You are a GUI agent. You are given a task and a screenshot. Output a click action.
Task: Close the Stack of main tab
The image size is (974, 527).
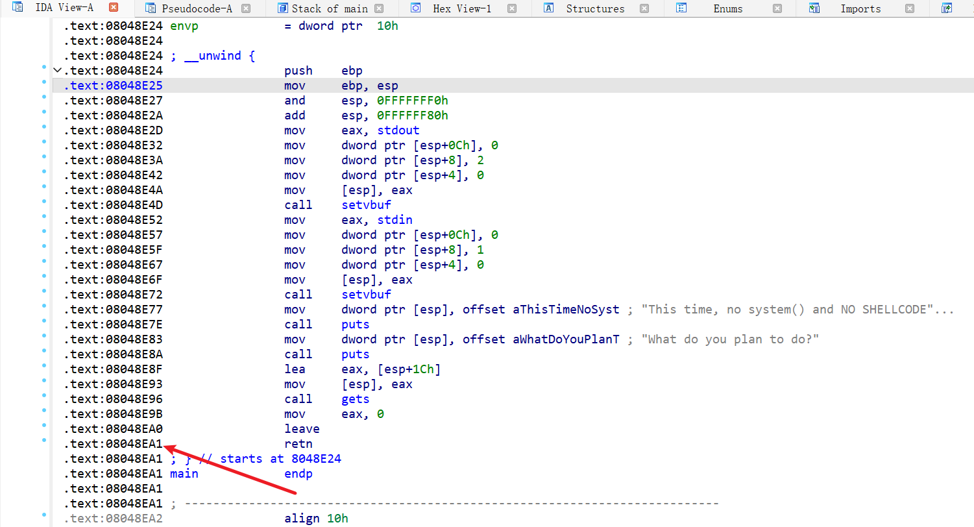coord(379,8)
